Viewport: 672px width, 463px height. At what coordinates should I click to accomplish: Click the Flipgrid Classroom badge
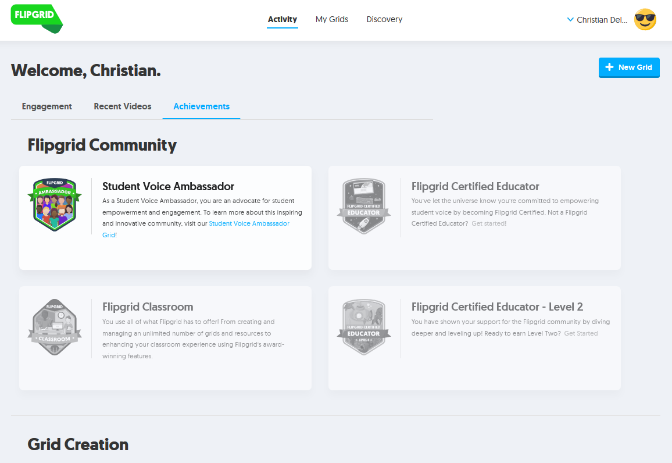[x=55, y=327]
